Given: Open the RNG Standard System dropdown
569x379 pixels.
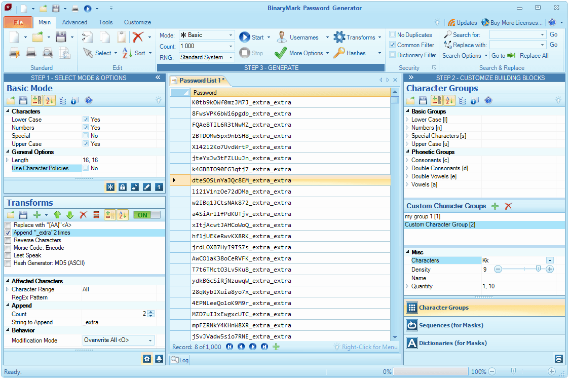Looking at the screenshot, I should (x=231, y=57).
